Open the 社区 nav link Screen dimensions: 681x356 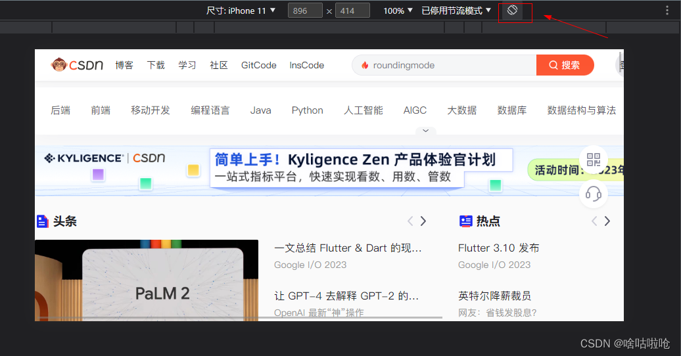pos(219,65)
